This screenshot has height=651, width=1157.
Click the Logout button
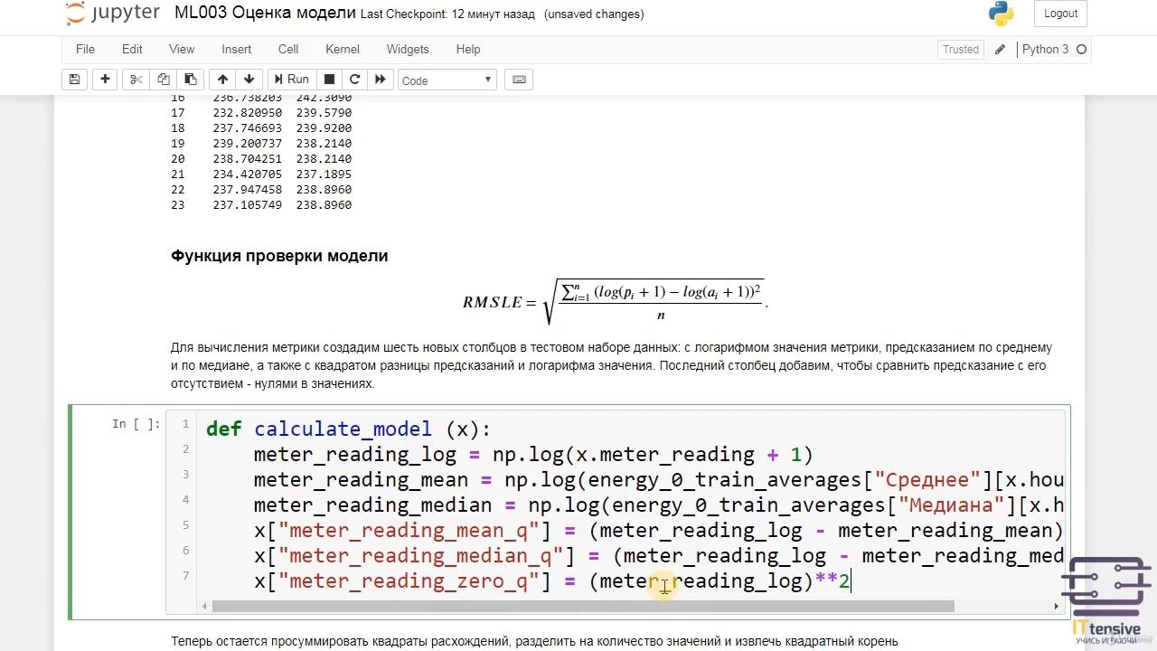point(1060,14)
